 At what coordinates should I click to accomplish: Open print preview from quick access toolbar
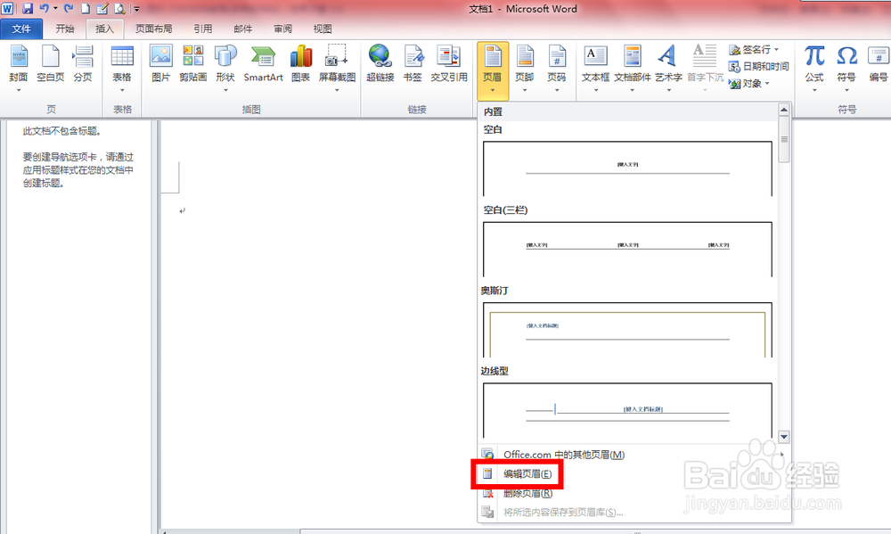click(x=119, y=9)
